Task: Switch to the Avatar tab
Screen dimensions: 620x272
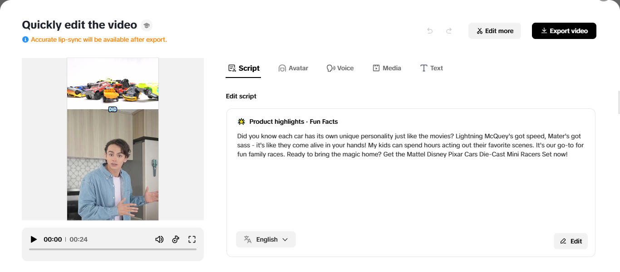Action: pyautogui.click(x=293, y=68)
